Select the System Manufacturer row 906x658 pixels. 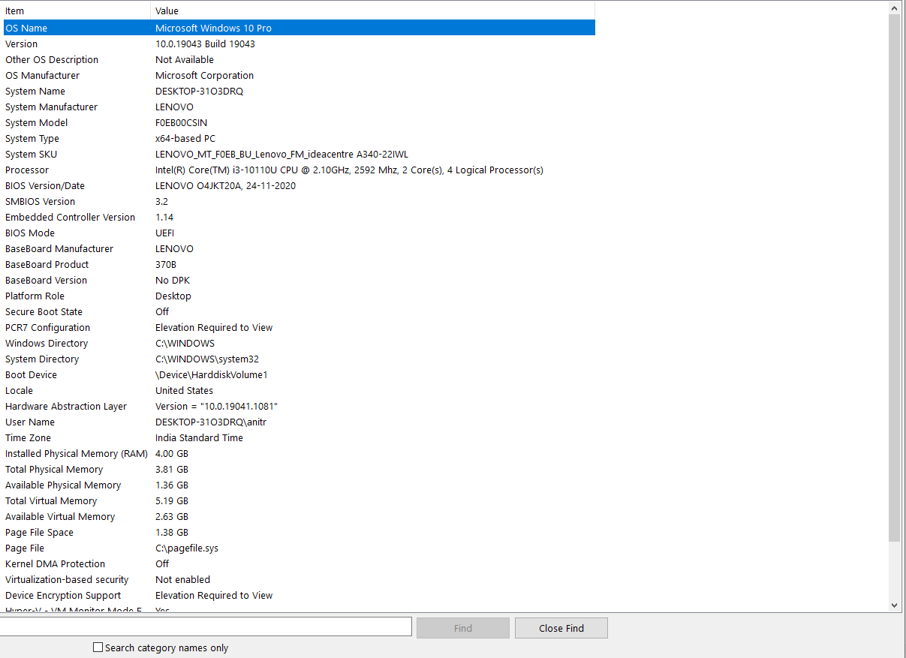pyautogui.click(x=298, y=107)
